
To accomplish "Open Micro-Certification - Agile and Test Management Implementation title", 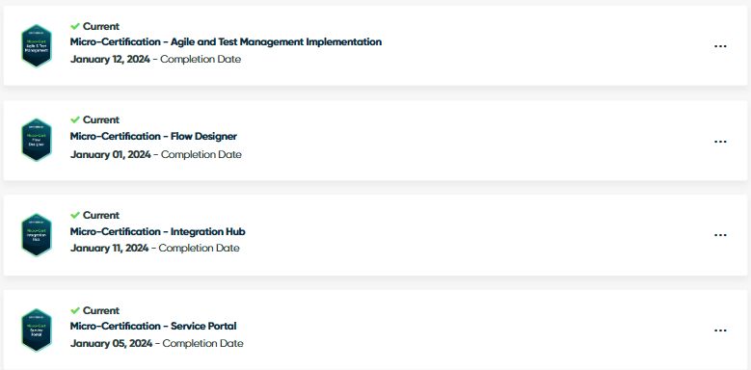I will click(x=226, y=42).
